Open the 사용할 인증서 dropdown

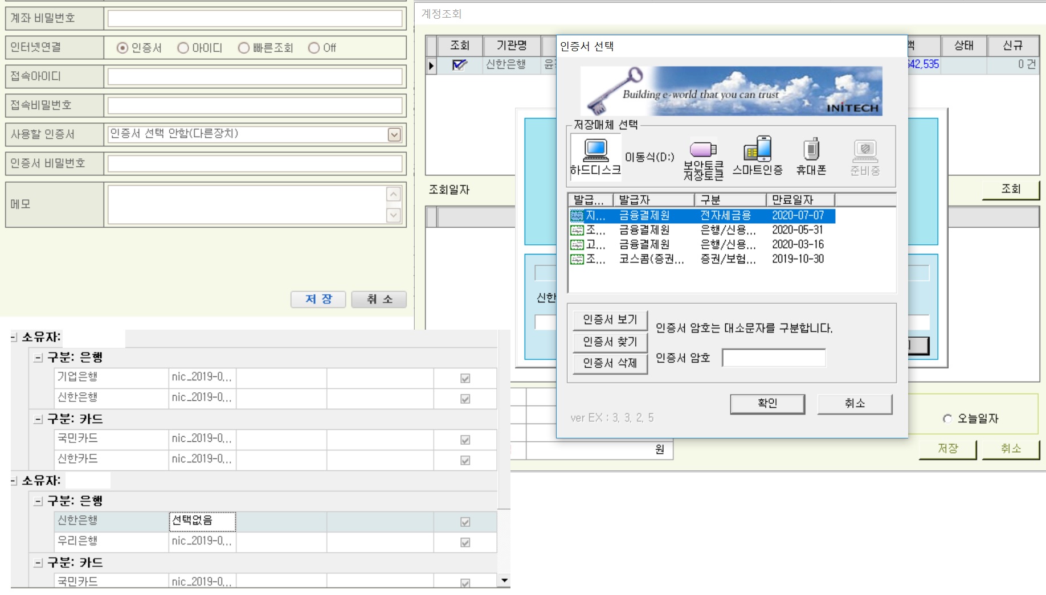click(394, 135)
